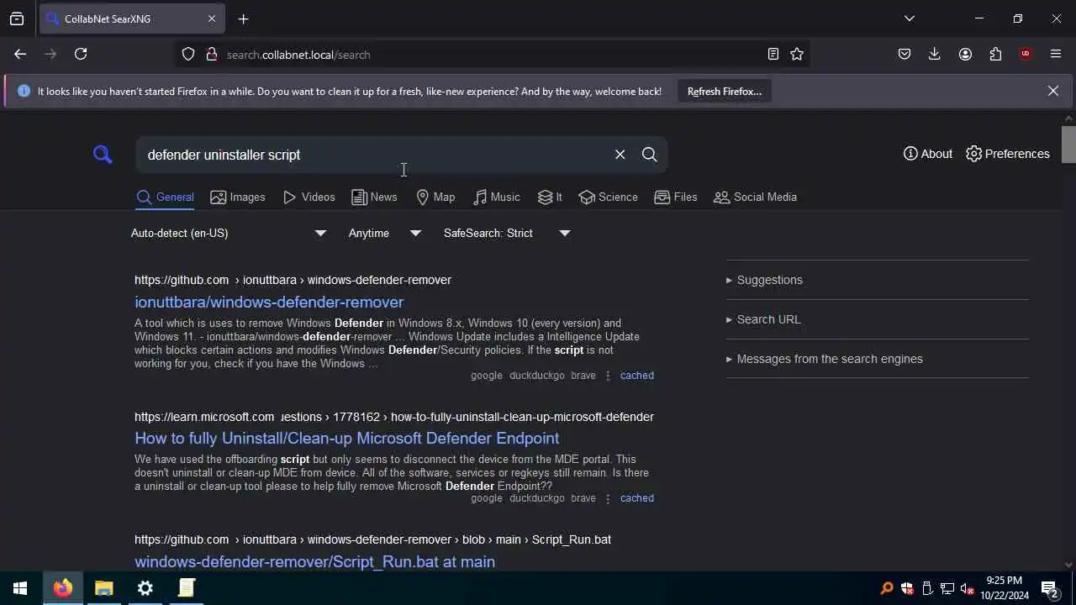Open How to fully Uninstall Microsoft Defender result
This screenshot has height=605, width=1076.
pyautogui.click(x=346, y=439)
